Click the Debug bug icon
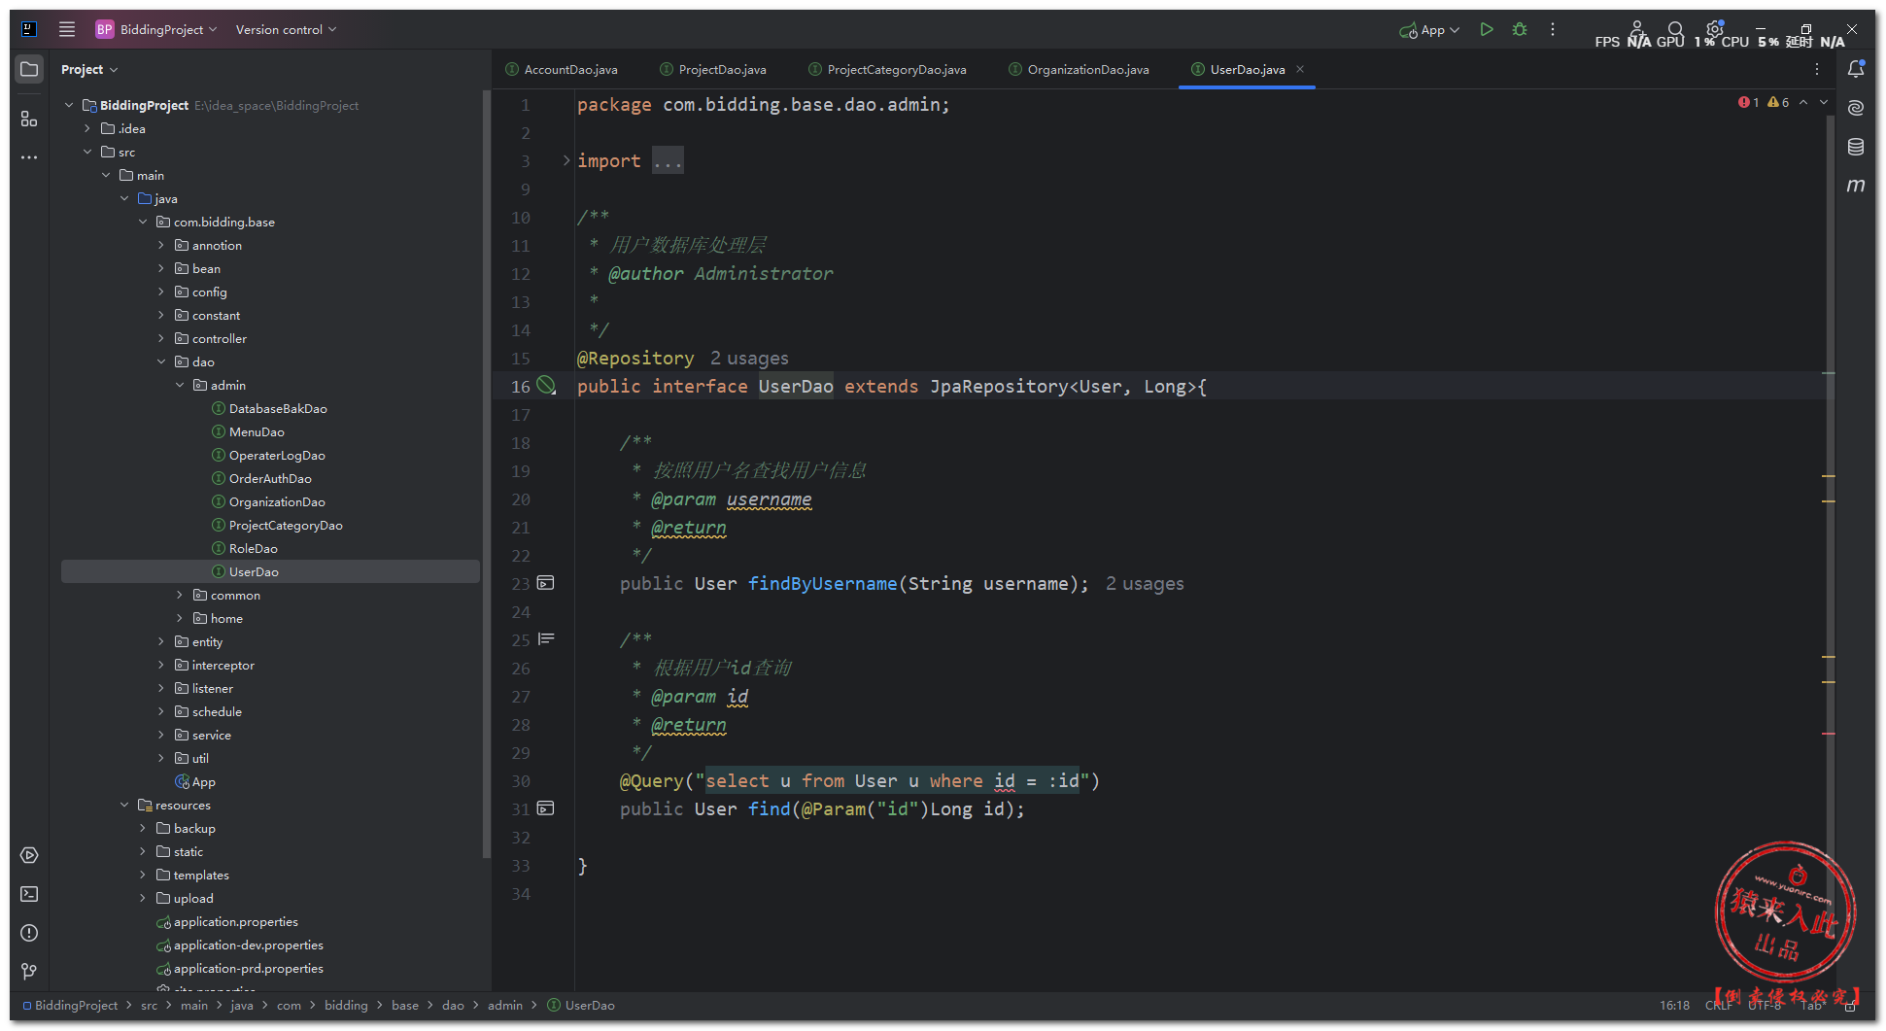 (1520, 30)
